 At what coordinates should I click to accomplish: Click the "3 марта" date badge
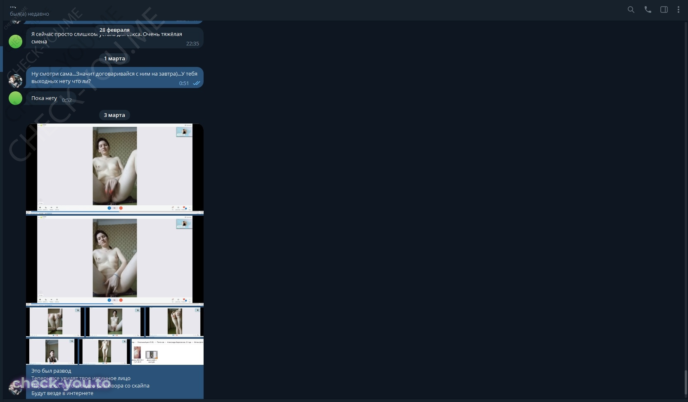tap(114, 115)
